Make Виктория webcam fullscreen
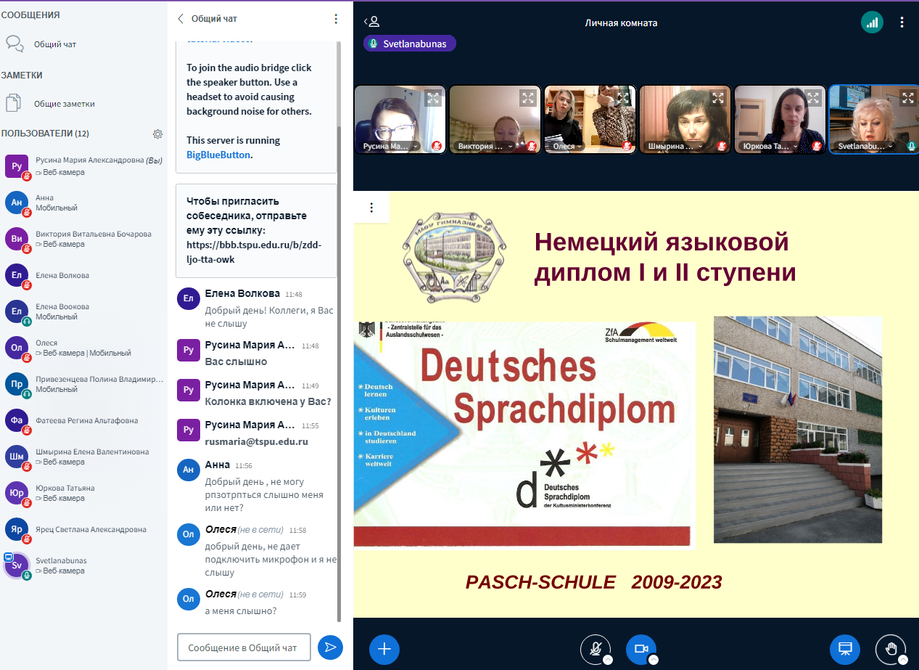919x670 pixels. 527,98
